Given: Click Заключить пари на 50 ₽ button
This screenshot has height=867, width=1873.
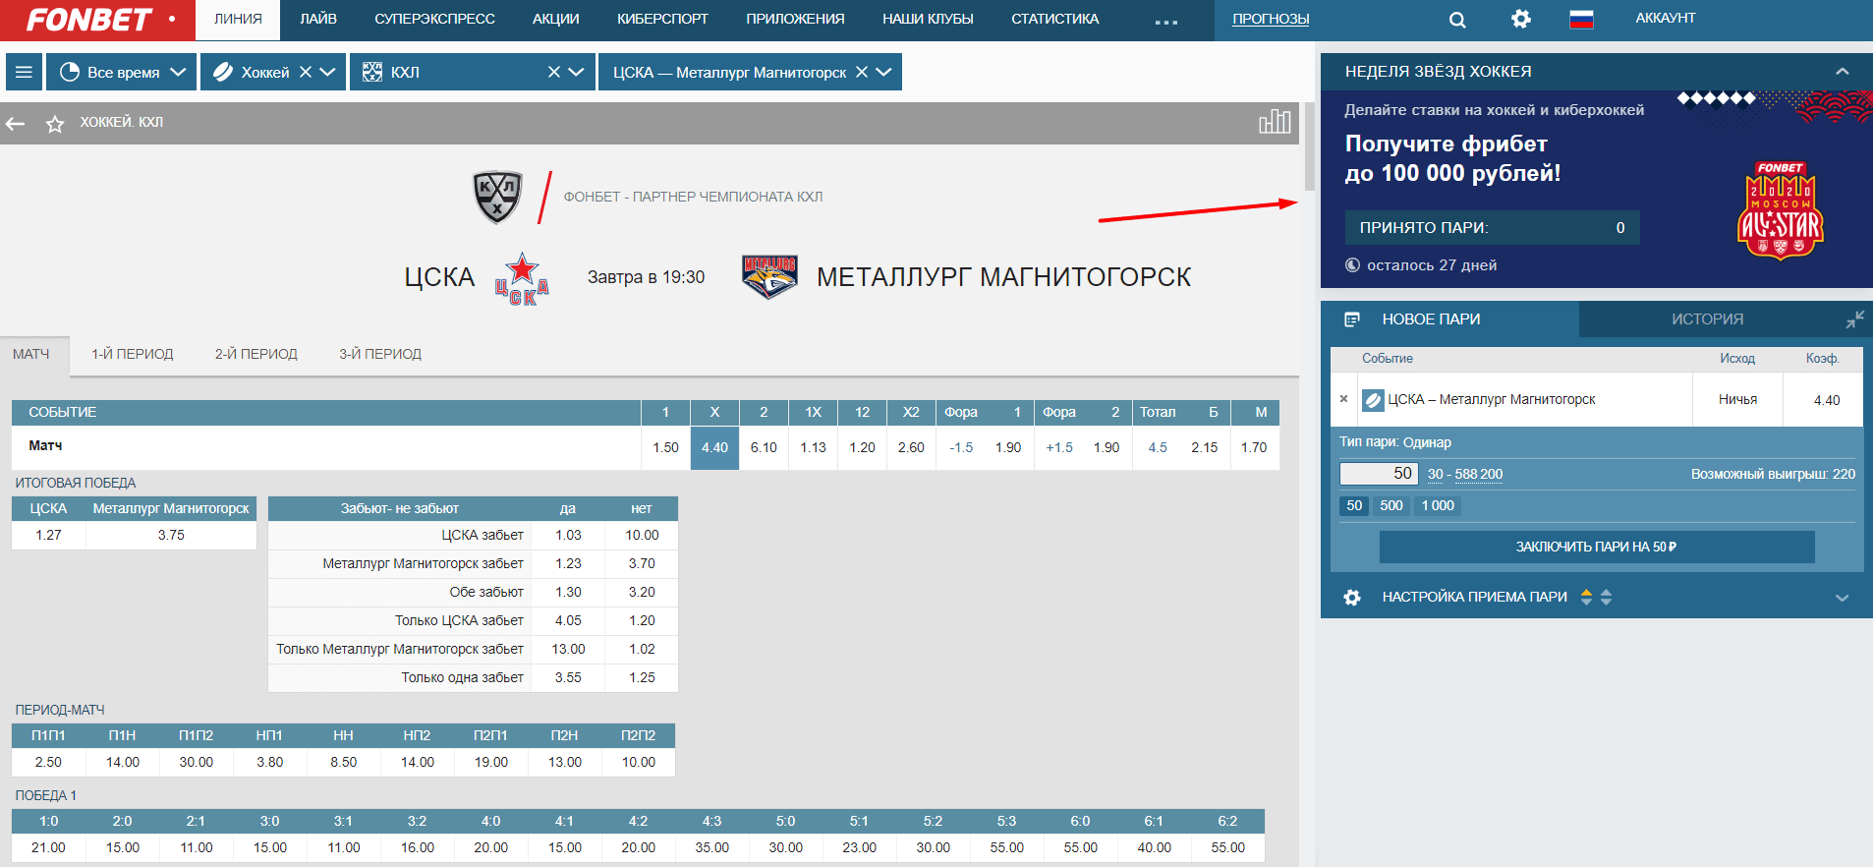Looking at the screenshot, I should point(1597,547).
